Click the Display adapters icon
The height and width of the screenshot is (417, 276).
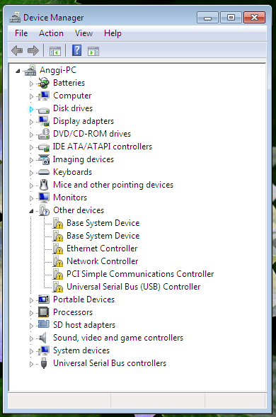coord(44,121)
